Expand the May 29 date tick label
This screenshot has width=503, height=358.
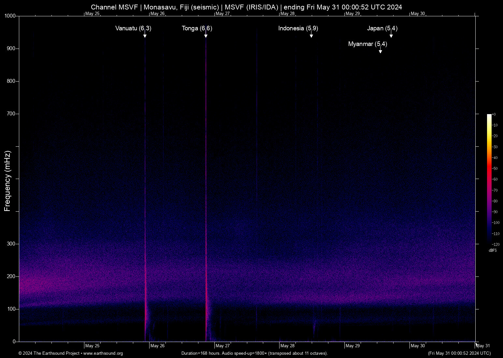(353, 346)
